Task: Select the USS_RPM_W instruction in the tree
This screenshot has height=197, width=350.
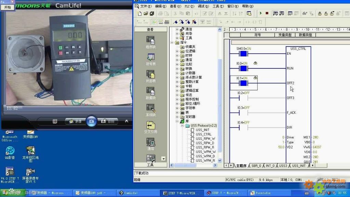Action: click(x=205, y=139)
